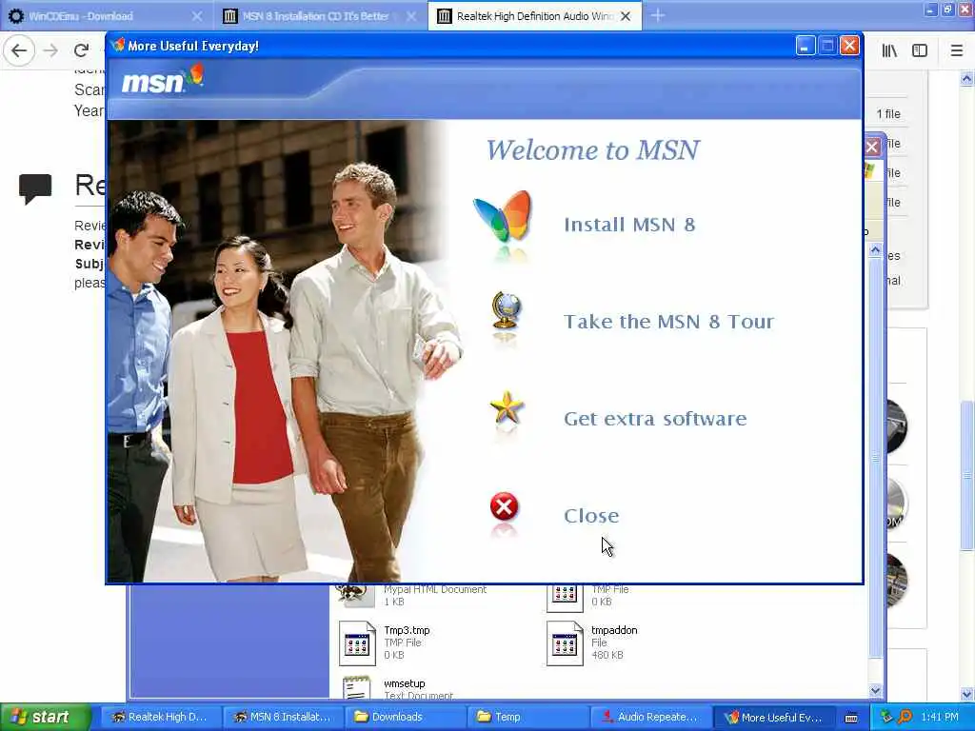Open Realtek High D... taskbar item
975x731 pixels.
160,717
